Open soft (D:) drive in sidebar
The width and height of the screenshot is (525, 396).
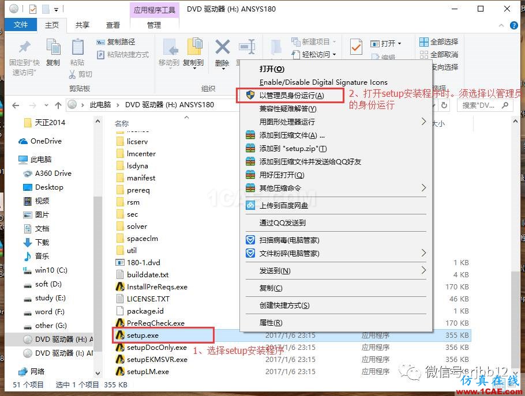pyautogui.click(x=43, y=284)
